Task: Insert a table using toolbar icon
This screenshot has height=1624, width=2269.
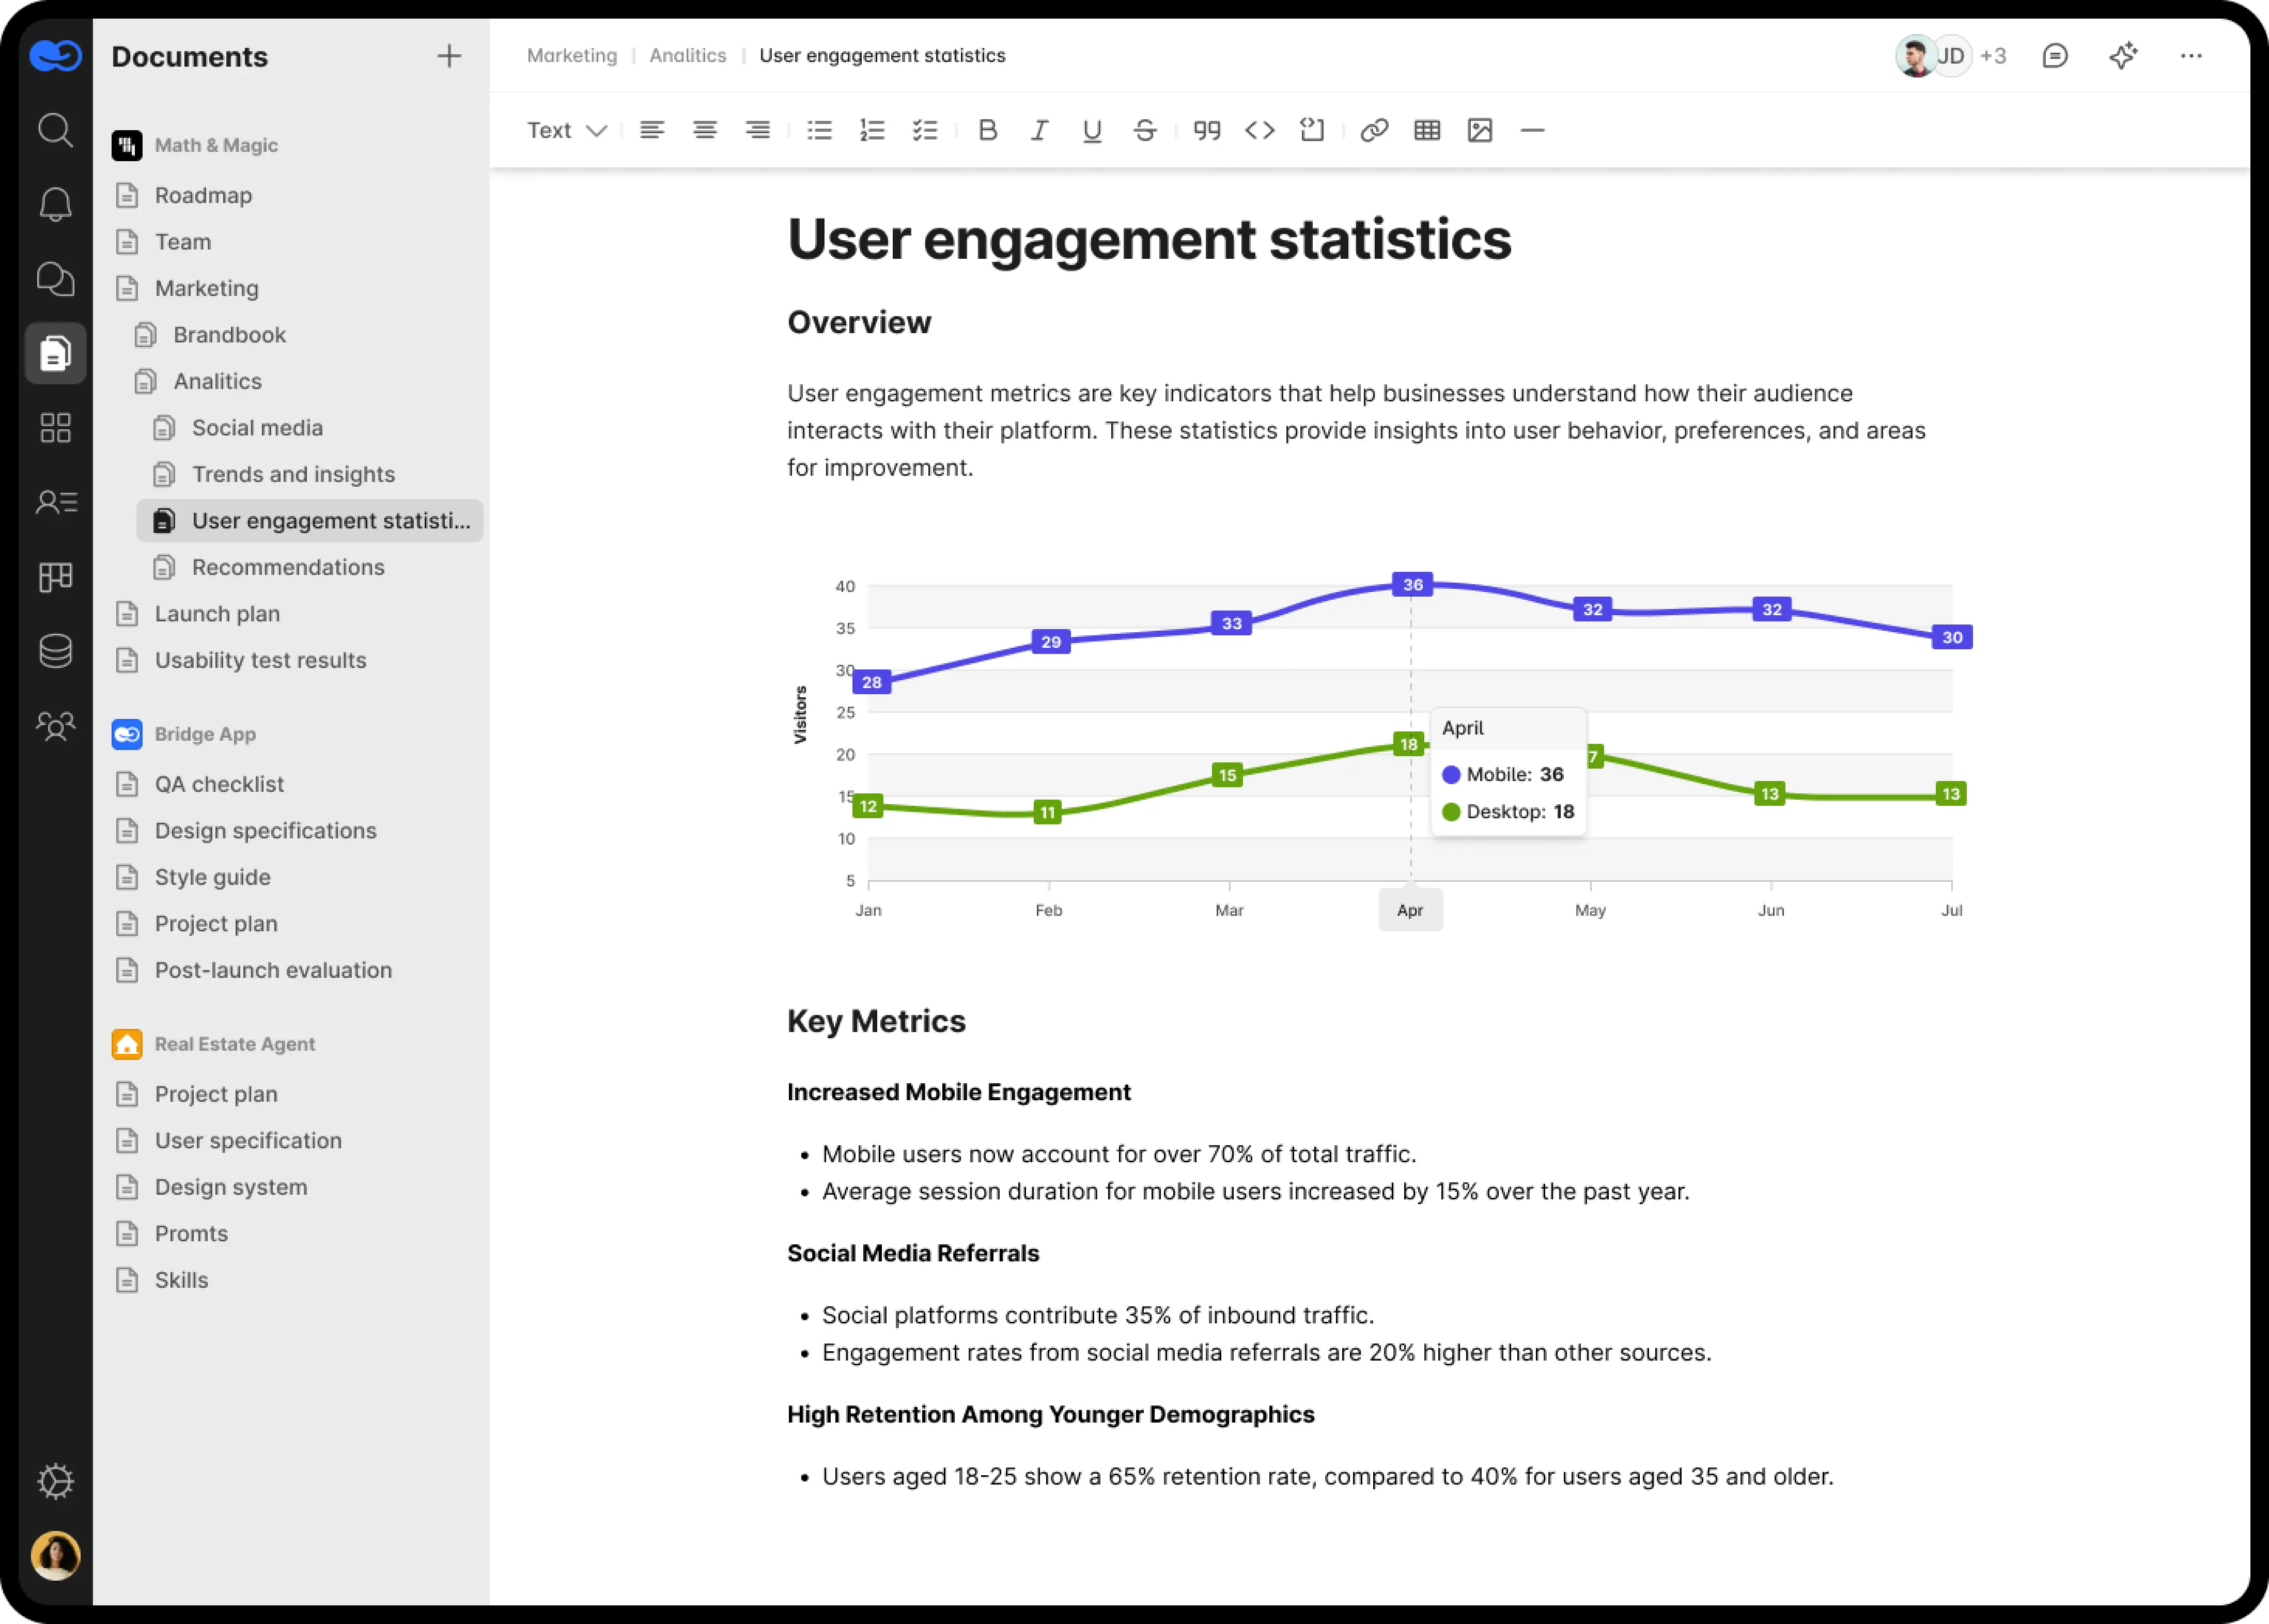Action: click(x=1427, y=130)
